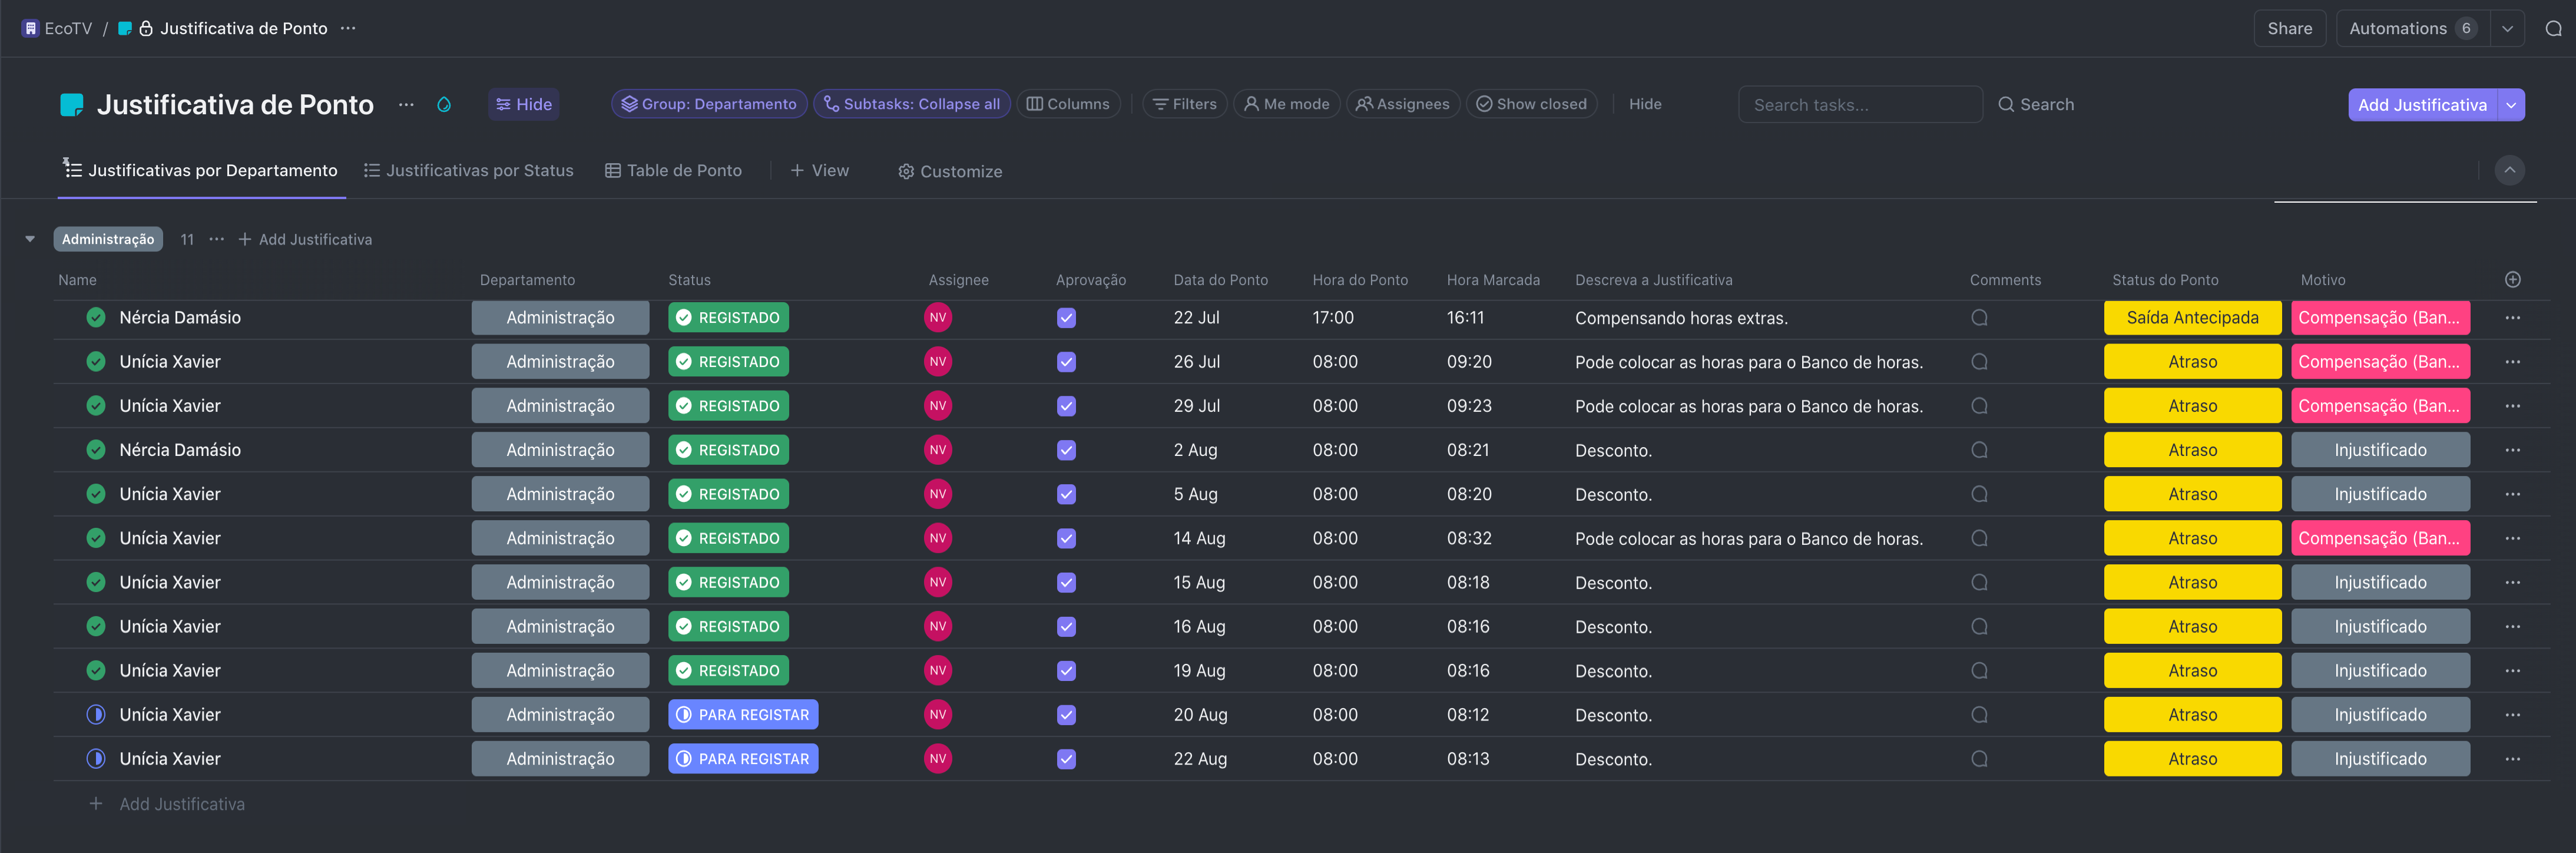Open task Nércia Damásio dated 2 Aug

[180, 450]
